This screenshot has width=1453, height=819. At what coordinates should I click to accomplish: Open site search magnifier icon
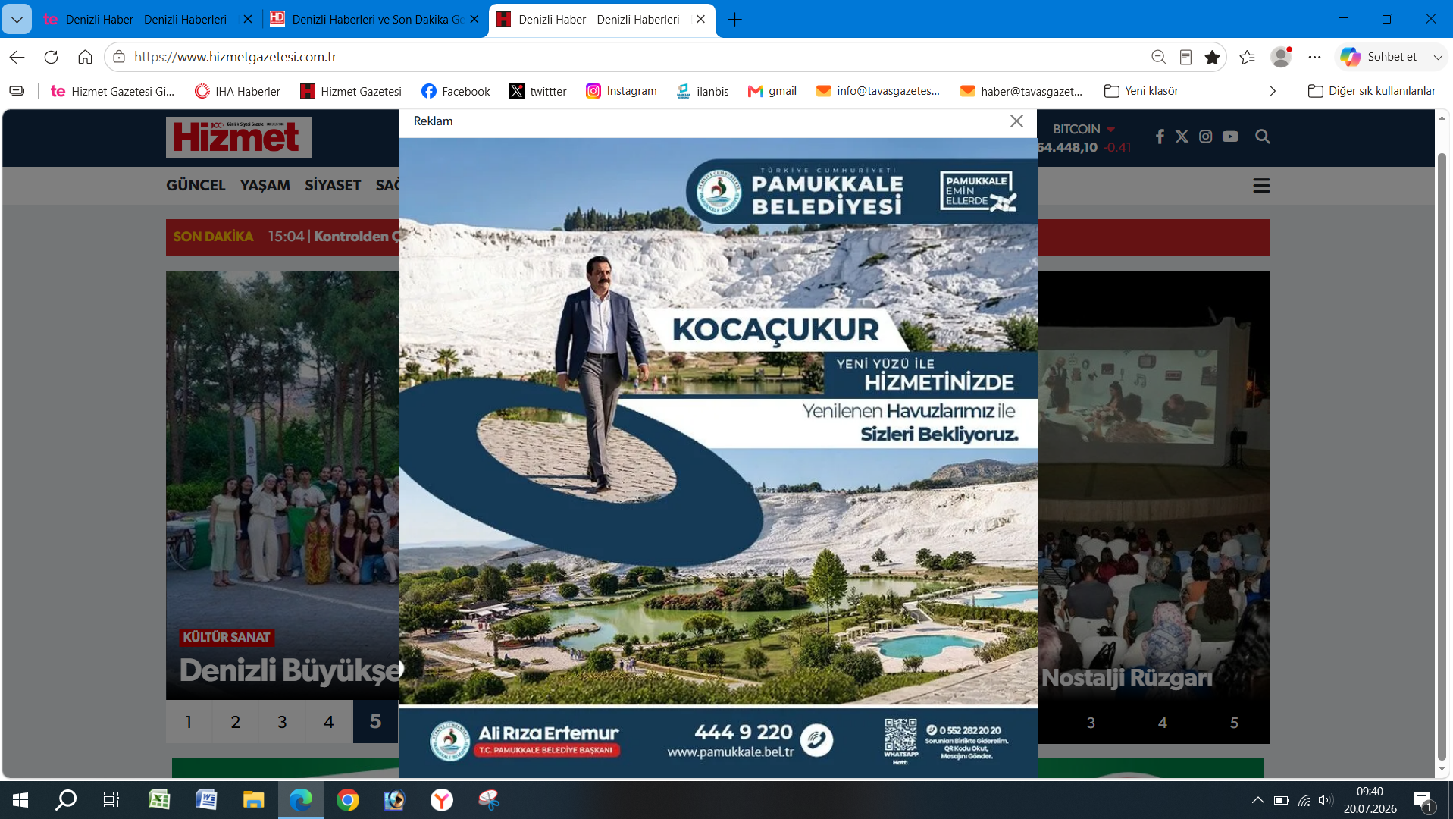point(1263,136)
